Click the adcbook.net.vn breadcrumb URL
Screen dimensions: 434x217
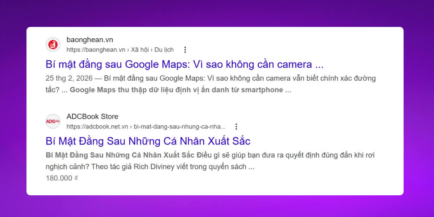tap(146, 127)
